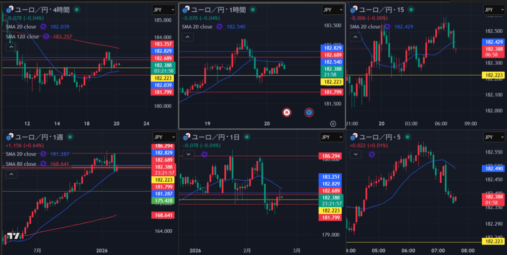
Task: Open the JPY currency dropdown in 4-hour chart
Action: 164,10
